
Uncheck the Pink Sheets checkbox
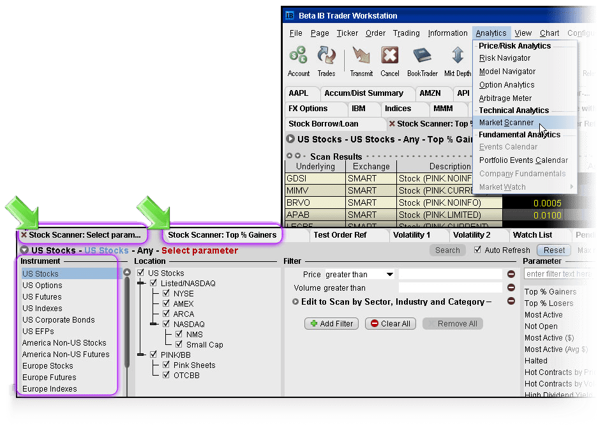tap(167, 365)
